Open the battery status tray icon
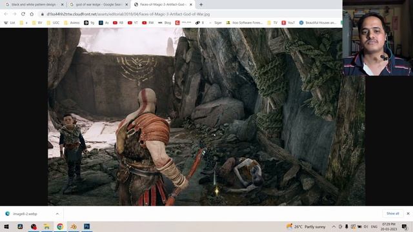 pyautogui.click(x=359, y=226)
